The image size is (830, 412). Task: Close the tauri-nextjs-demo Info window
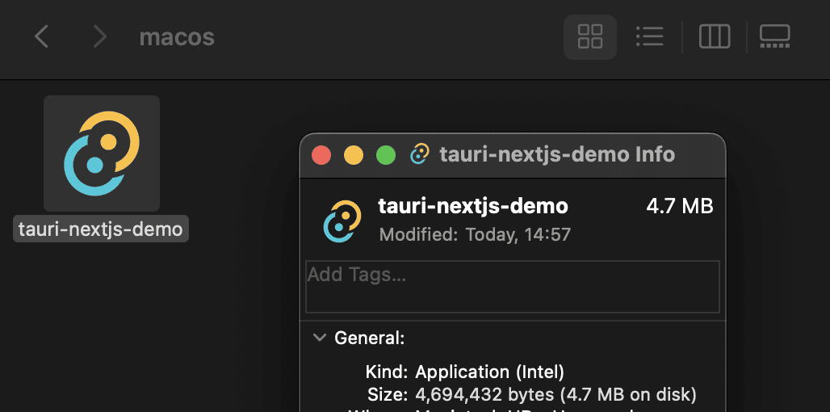coord(322,155)
